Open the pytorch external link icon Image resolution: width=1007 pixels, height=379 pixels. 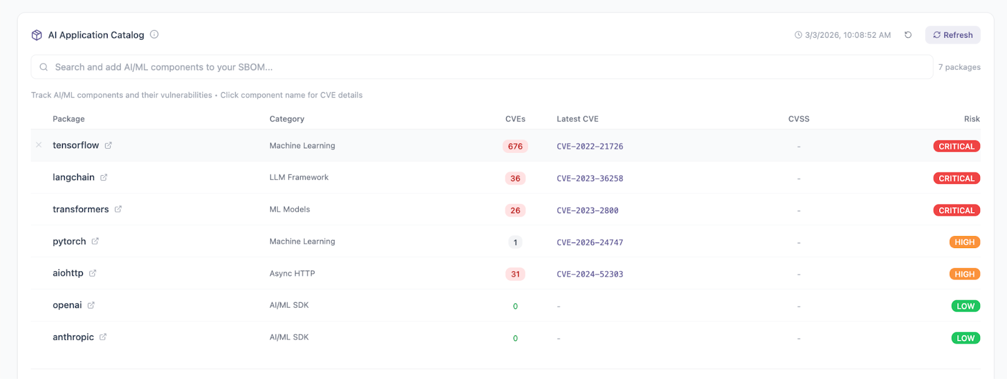coord(95,242)
